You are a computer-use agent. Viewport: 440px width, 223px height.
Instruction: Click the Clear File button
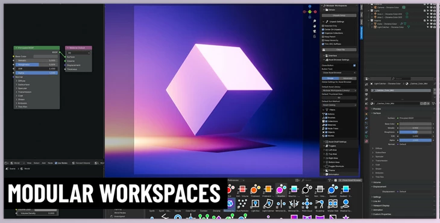click(x=339, y=49)
